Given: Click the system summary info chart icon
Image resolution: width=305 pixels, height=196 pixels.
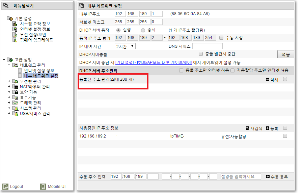Looking at the screenshot, I should point(15,24).
